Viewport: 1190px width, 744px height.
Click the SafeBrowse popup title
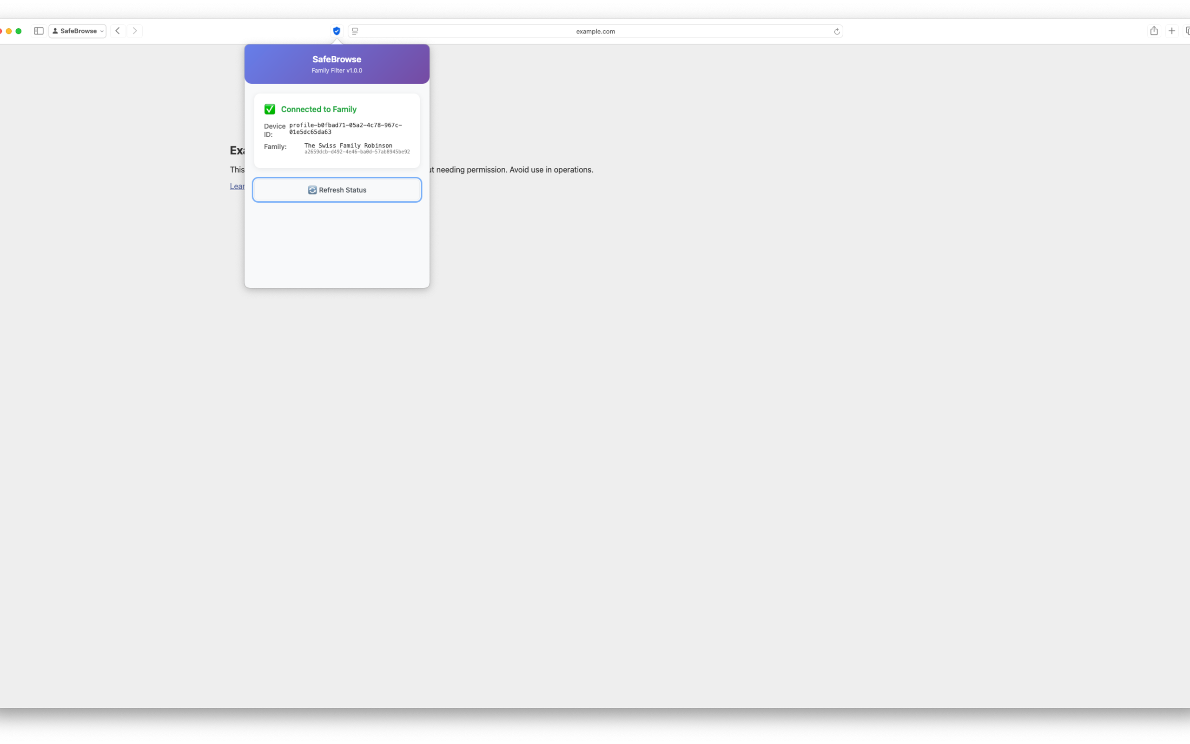point(337,59)
